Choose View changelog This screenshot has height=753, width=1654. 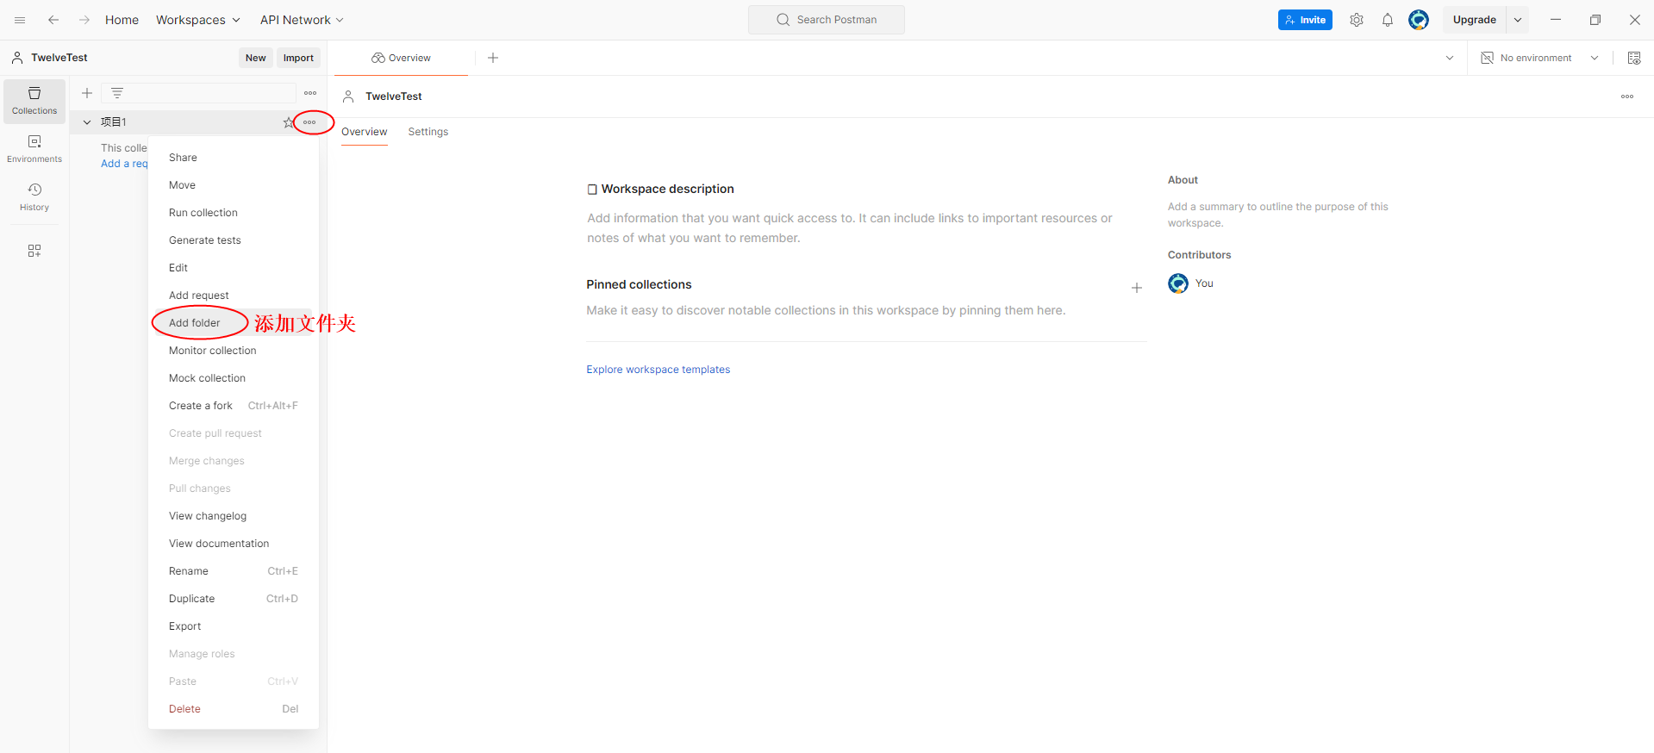234,516
